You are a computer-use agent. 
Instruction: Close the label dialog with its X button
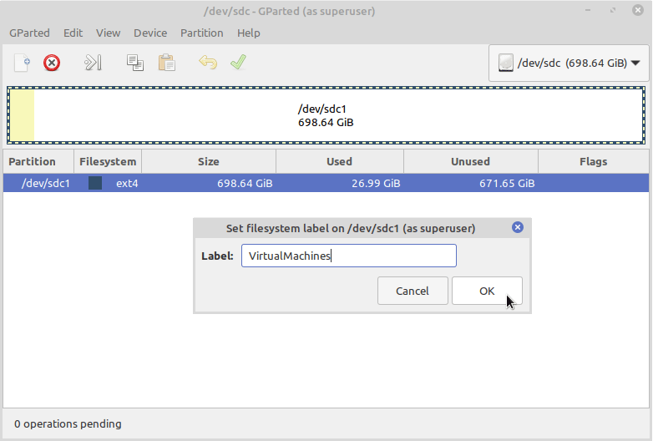click(x=518, y=227)
